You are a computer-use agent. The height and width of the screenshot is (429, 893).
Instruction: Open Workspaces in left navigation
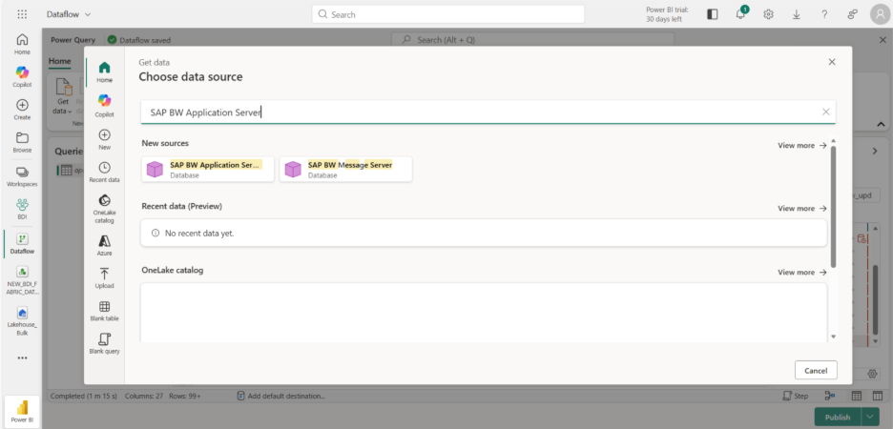pyautogui.click(x=22, y=176)
